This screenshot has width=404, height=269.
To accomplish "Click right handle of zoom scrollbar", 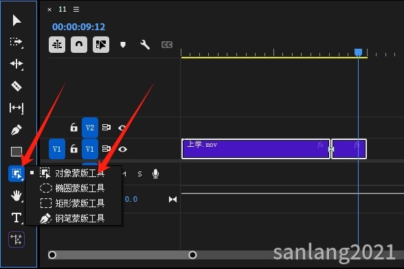I will pyautogui.click(x=192, y=255).
